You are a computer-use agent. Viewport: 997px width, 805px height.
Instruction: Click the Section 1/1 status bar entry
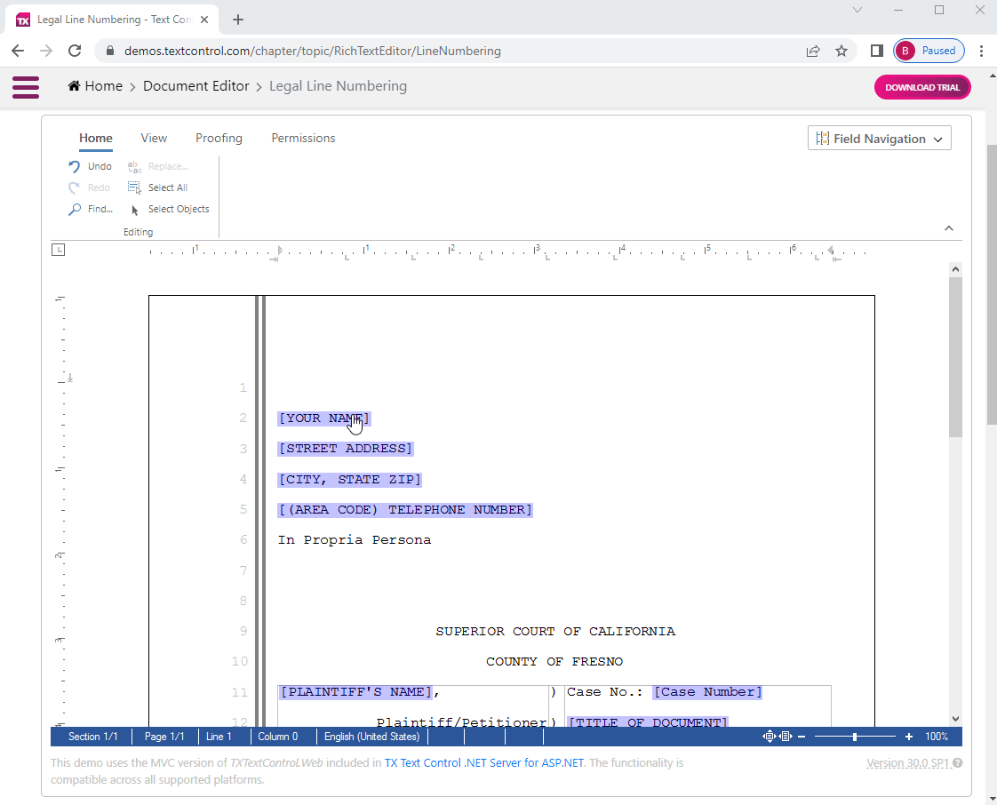click(92, 737)
